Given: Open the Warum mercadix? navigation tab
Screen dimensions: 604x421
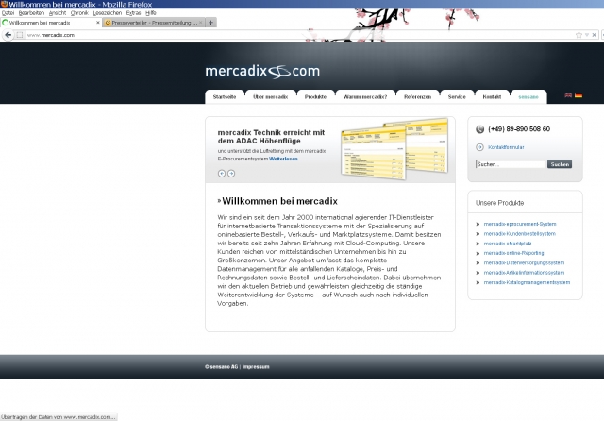Looking at the screenshot, I should [x=365, y=96].
